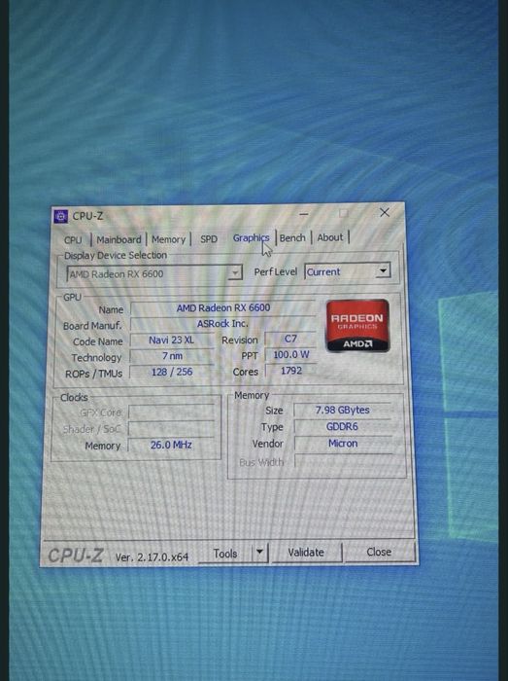This screenshot has height=681, width=508.
Task: Click the PPT value 100.0 W
Action: point(290,355)
